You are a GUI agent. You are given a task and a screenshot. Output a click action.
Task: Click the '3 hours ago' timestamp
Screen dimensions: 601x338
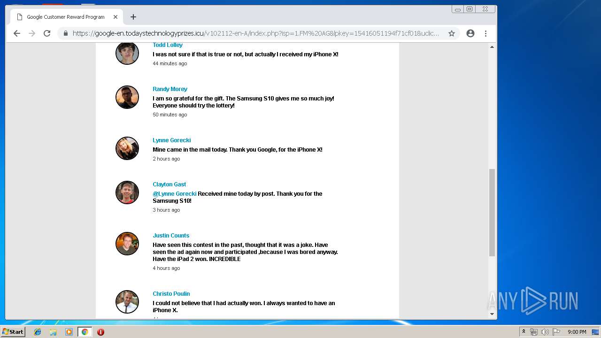pos(166,210)
